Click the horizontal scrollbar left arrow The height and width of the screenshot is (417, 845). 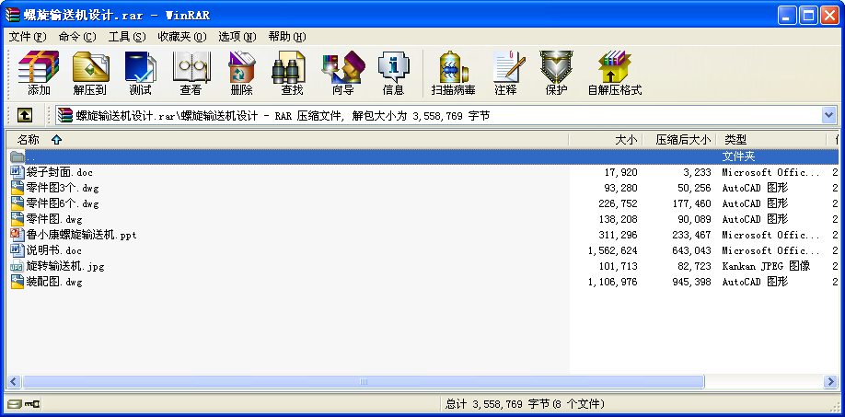[14, 381]
